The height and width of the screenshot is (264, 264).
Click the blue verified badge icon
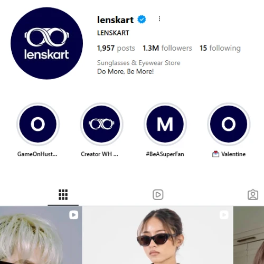[x=142, y=20]
